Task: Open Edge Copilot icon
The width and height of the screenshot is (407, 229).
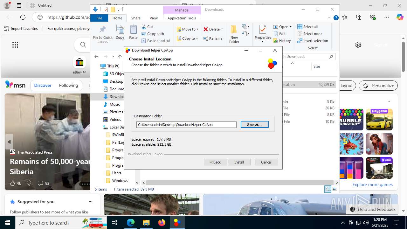Action: point(400,17)
